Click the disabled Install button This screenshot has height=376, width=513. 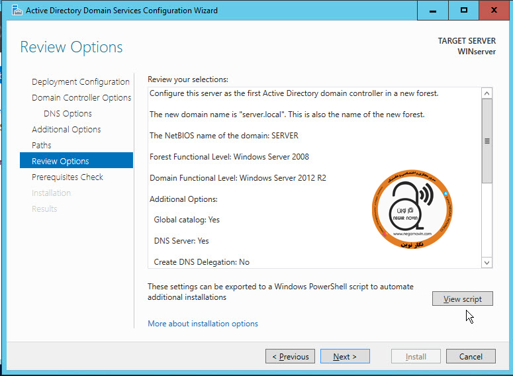pyautogui.click(x=416, y=356)
